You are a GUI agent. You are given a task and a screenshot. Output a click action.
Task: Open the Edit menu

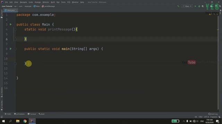click(x=11, y=2)
